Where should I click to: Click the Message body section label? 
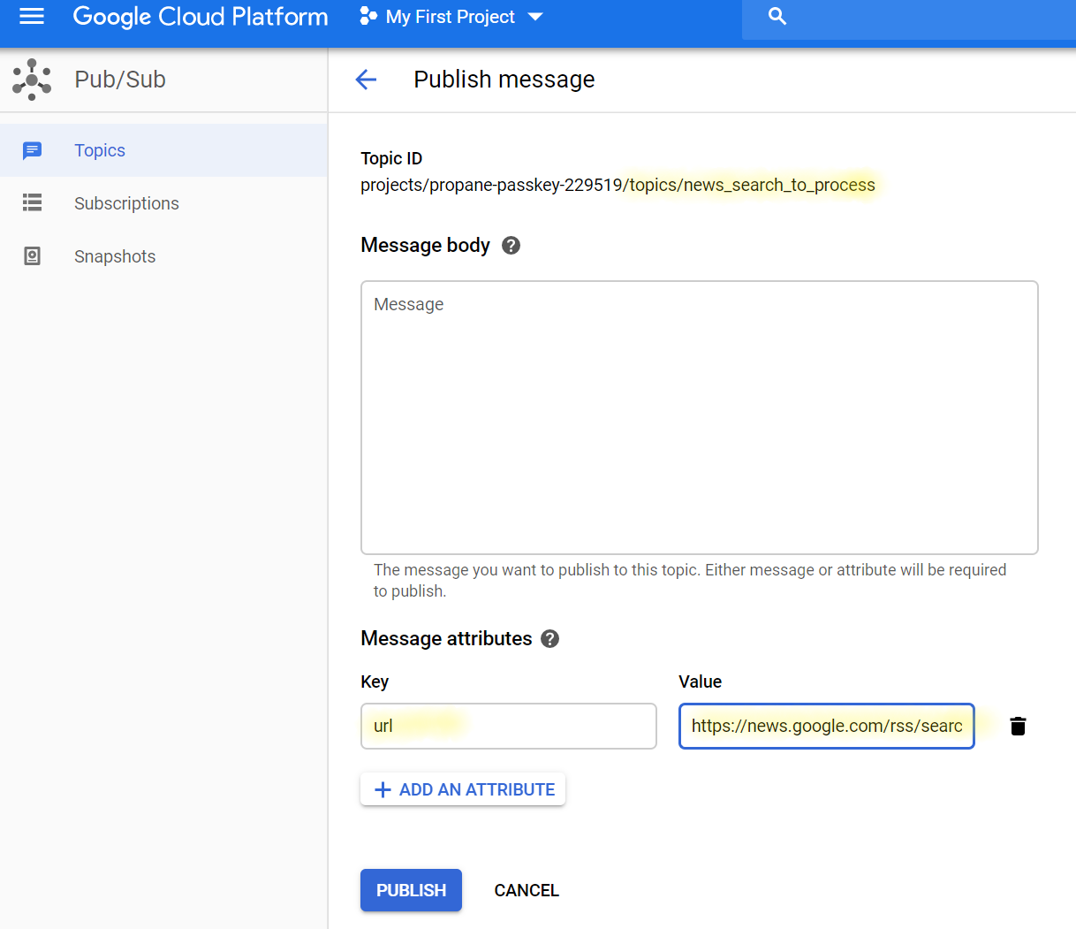(x=425, y=245)
